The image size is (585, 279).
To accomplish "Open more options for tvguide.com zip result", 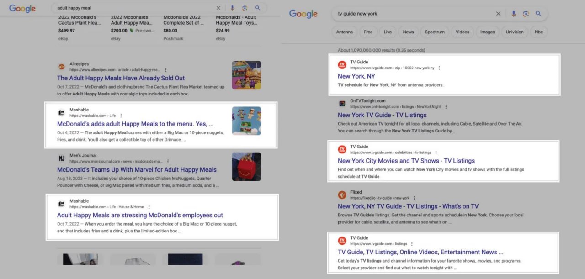I will 439,68.
